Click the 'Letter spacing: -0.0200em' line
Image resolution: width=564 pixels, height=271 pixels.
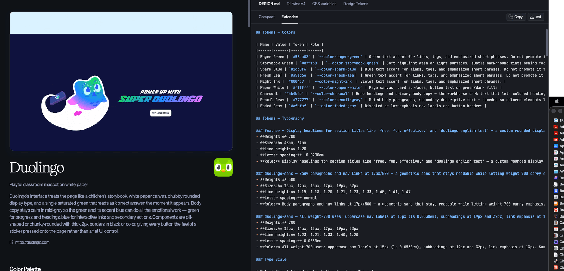click(x=290, y=155)
